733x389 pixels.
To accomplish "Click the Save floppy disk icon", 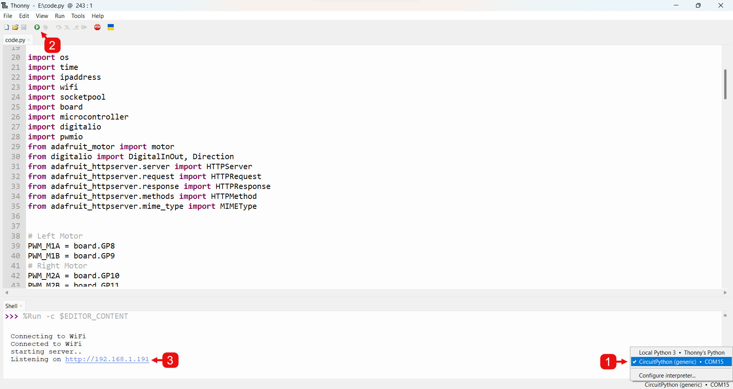I will (24, 27).
